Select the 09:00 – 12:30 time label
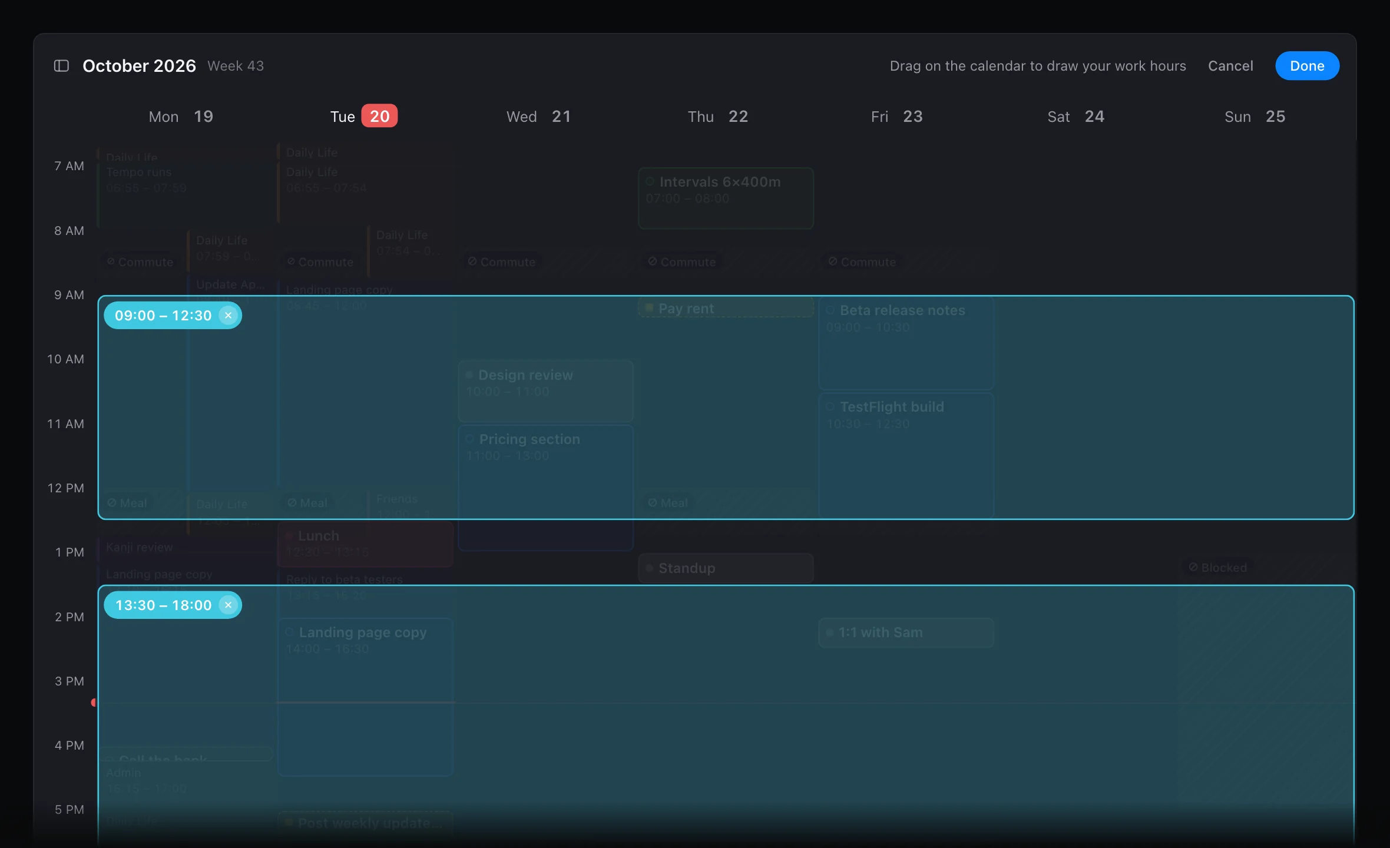1390x848 pixels. click(163, 316)
